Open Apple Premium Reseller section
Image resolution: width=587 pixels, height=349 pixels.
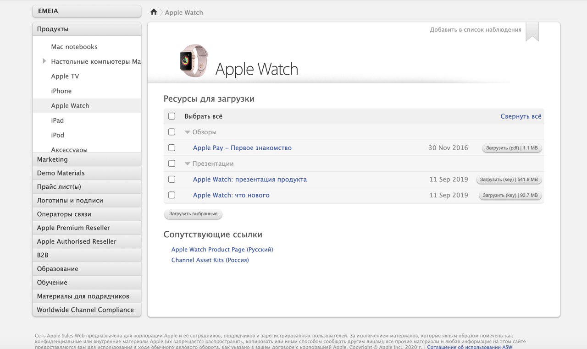pyautogui.click(x=87, y=228)
